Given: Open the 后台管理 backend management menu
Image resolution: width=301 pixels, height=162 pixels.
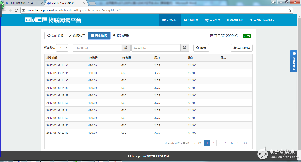Looking at the screenshot, I should click(212, 20).
